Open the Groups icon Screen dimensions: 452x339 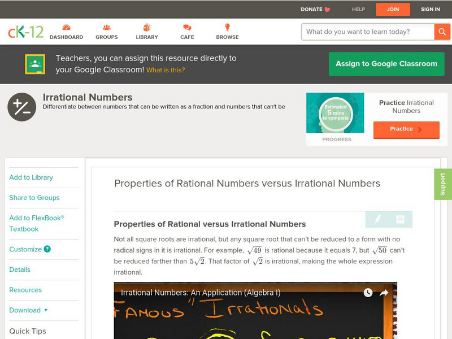click(x=106, y=28)
